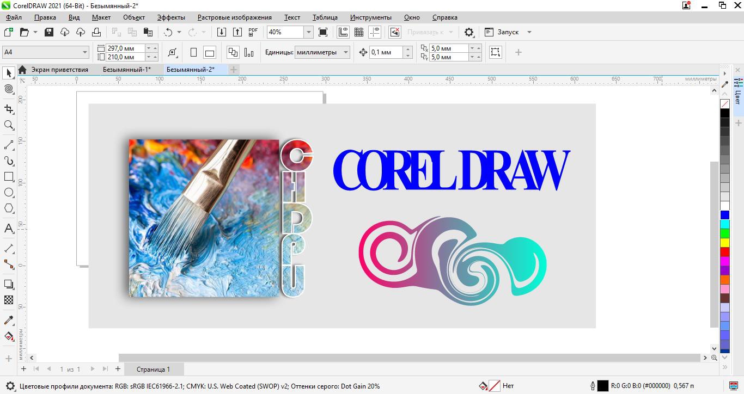Open the zoom level 40% dropdown
Viewport: 744px width, 394px height.
pos(308,32)
